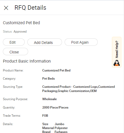124x133 pixels.
Task: Select the RFQ Details header title
Action: point(30,8)
